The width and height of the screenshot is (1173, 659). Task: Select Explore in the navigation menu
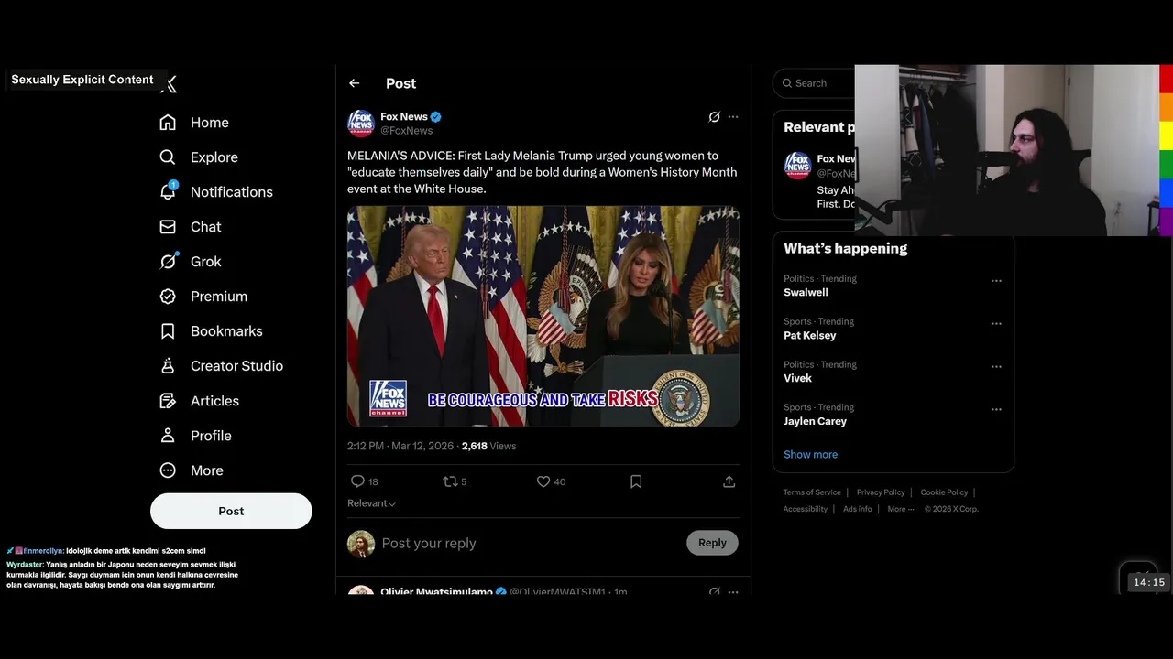click(x=214, y=157)
